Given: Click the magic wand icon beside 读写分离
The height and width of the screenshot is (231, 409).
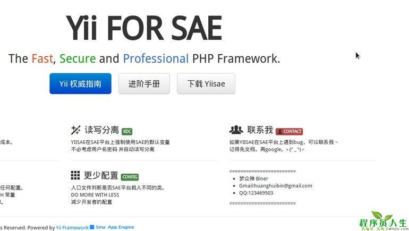Looking at the screenshot, I should coord(75,130).
